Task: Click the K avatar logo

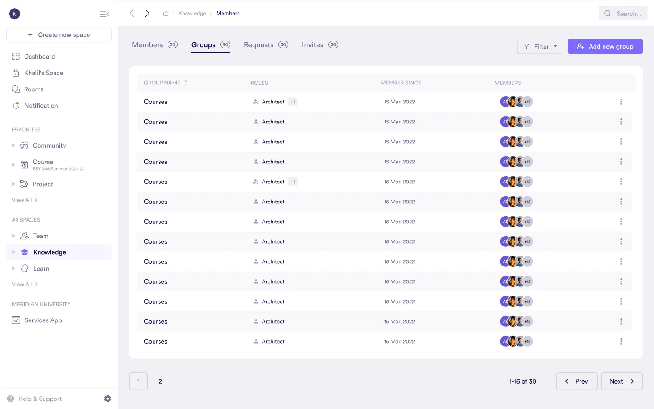Action: [x=15, y=14]
